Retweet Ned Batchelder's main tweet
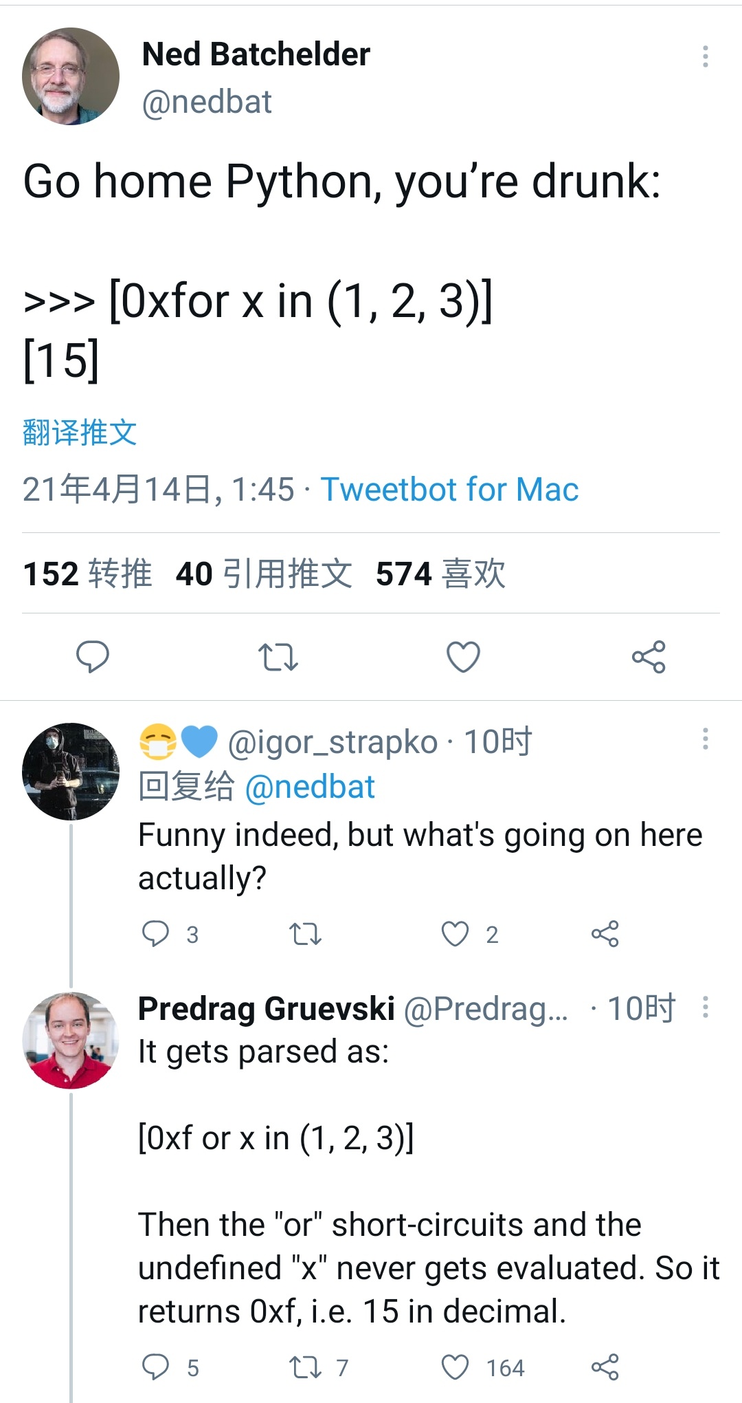 pyautogui.click(x=278, y=657)
